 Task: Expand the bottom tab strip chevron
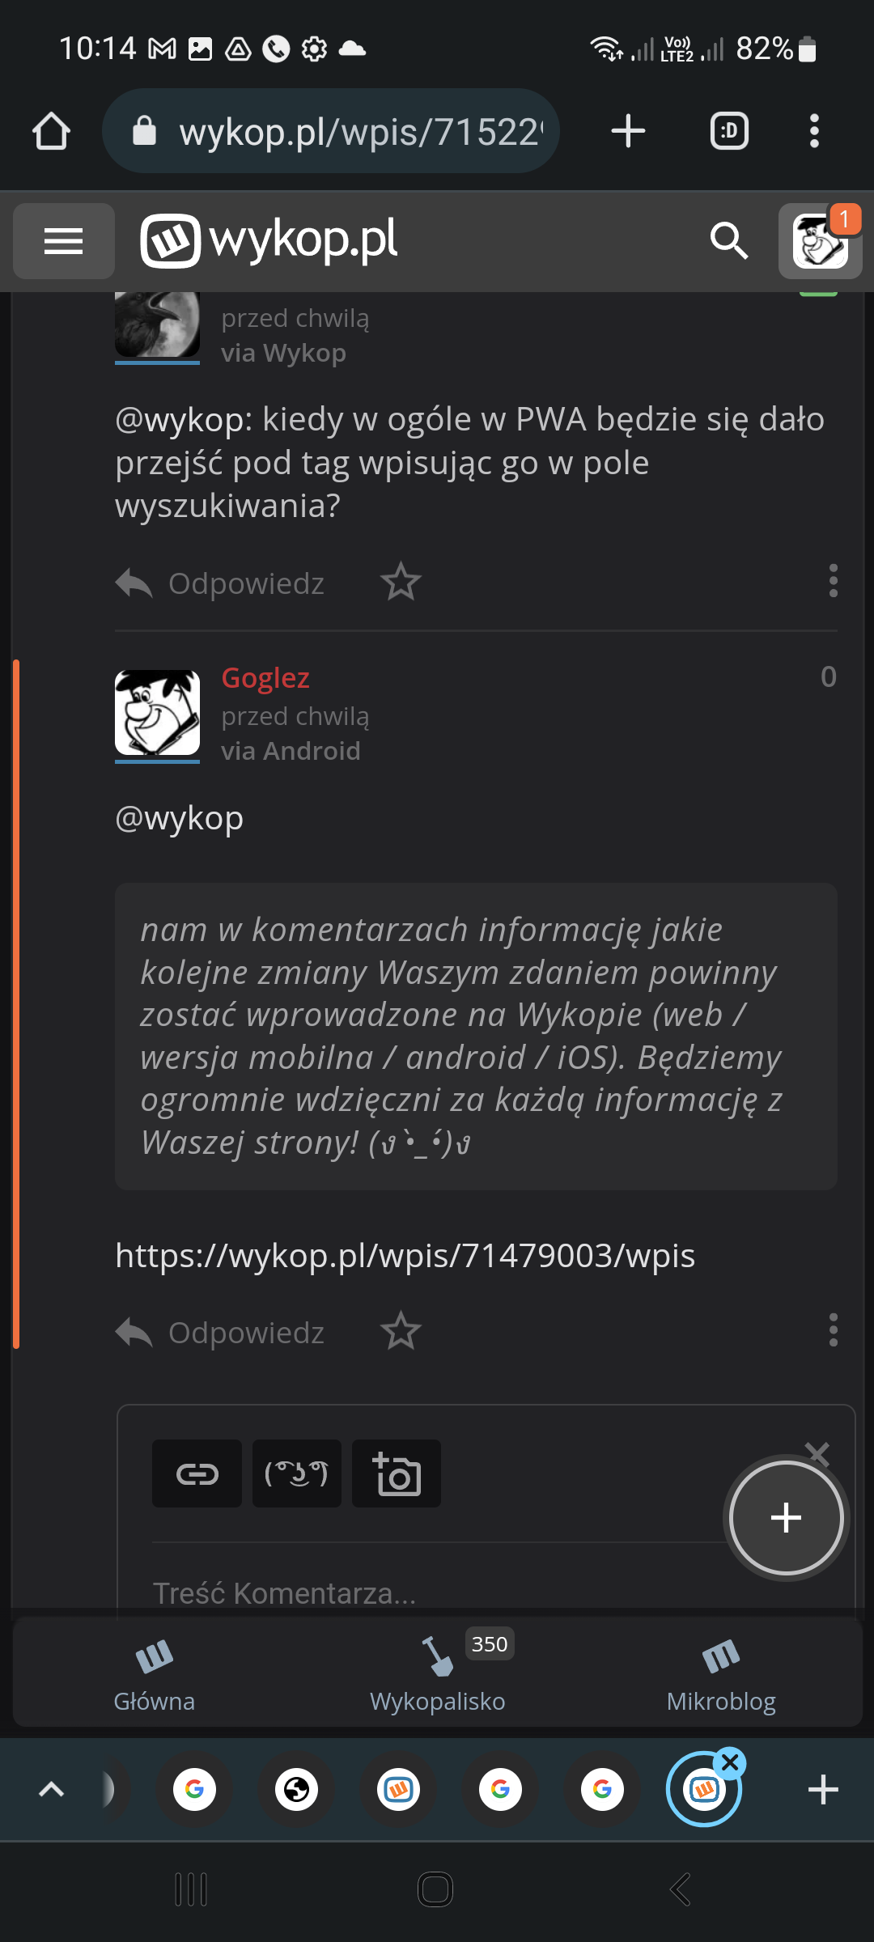tap(51, 1789)
